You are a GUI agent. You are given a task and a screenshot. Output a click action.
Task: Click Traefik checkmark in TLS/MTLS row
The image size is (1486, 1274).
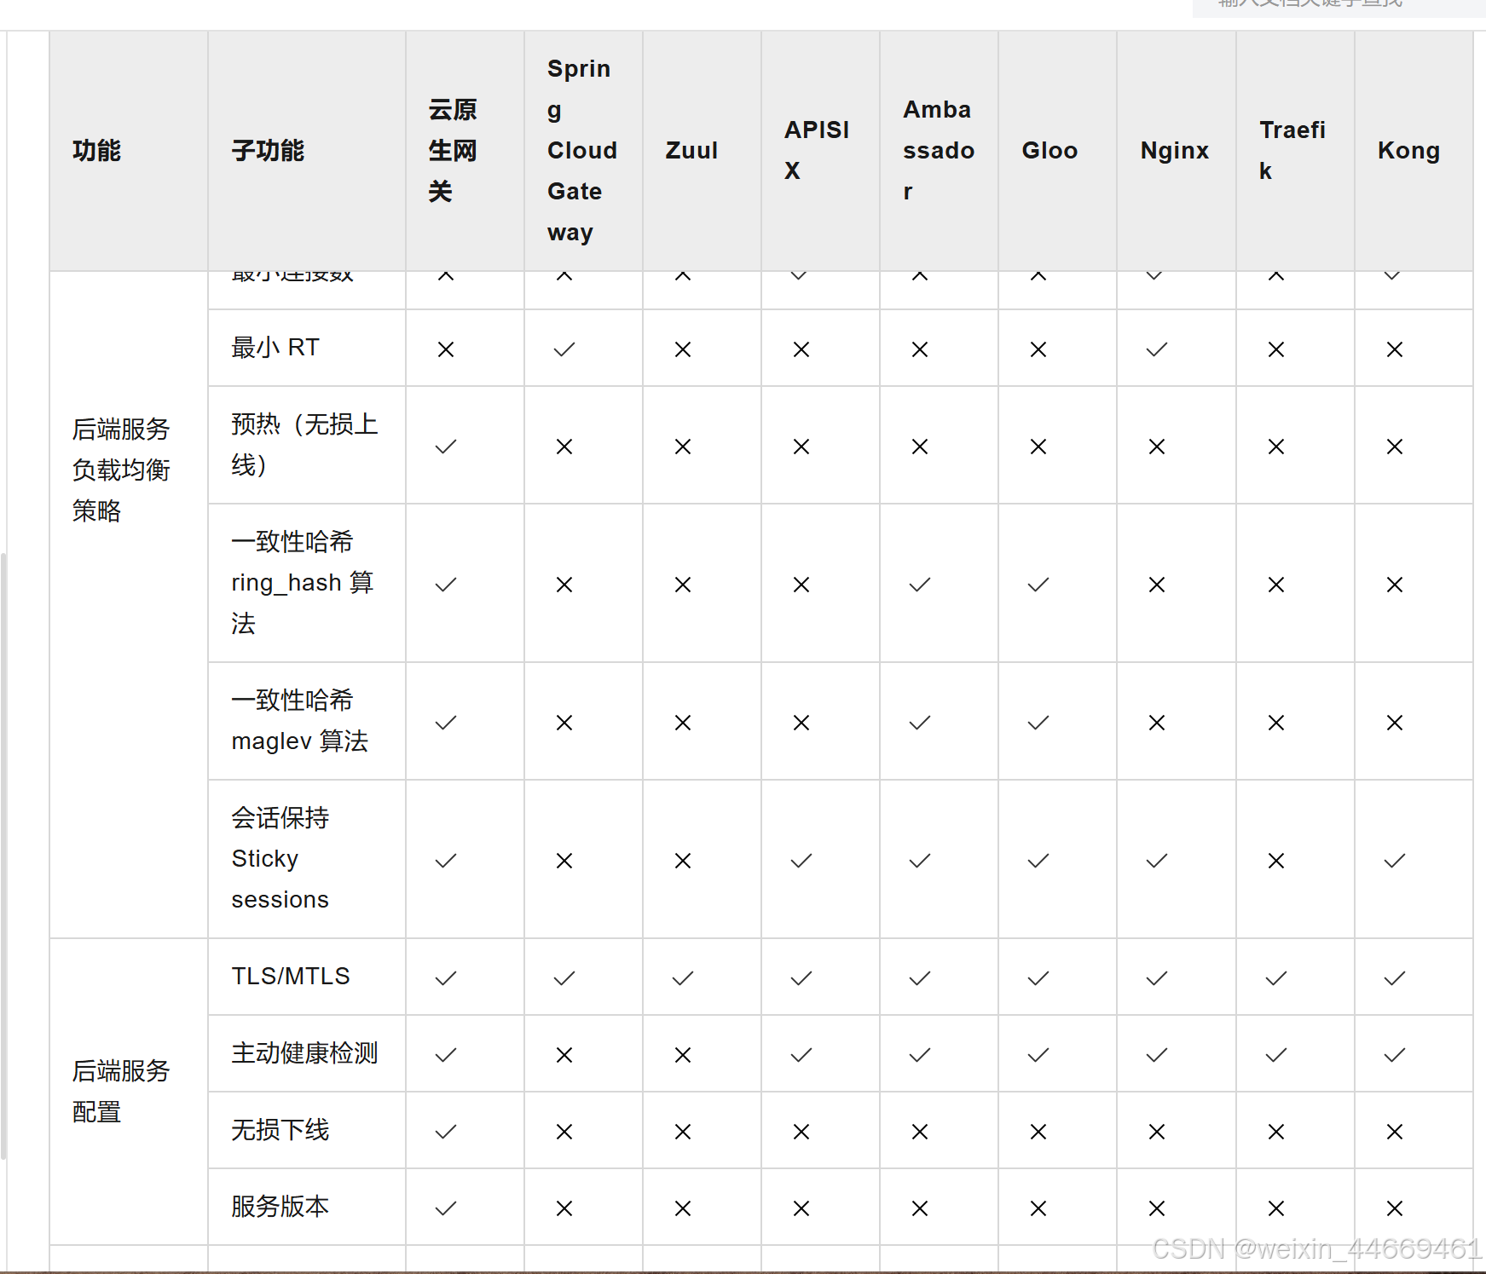(1276, 978)
